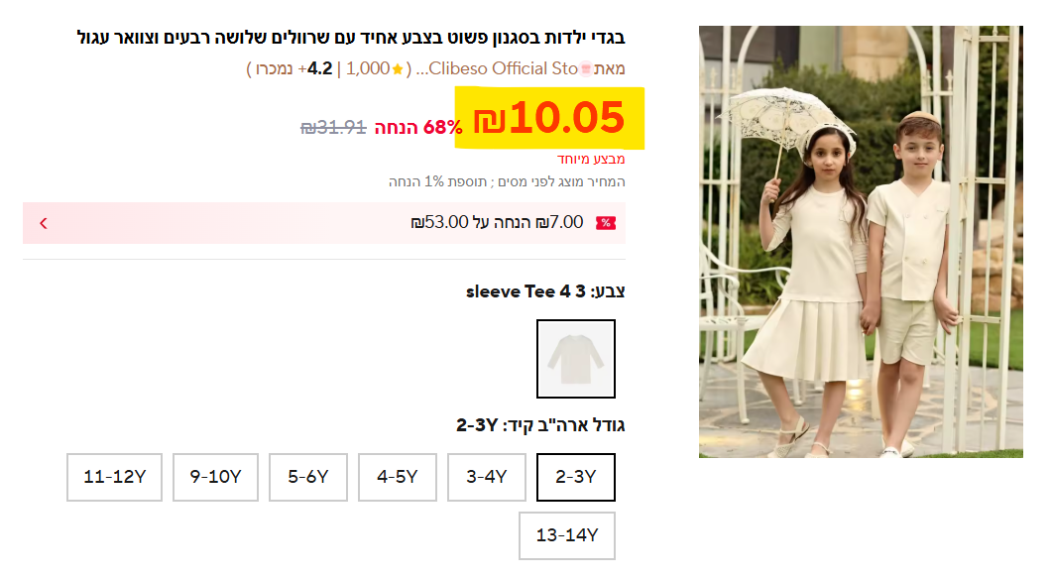Click the highlighted ₪10.05 price
1051x578 pixels.
(549, 118)
